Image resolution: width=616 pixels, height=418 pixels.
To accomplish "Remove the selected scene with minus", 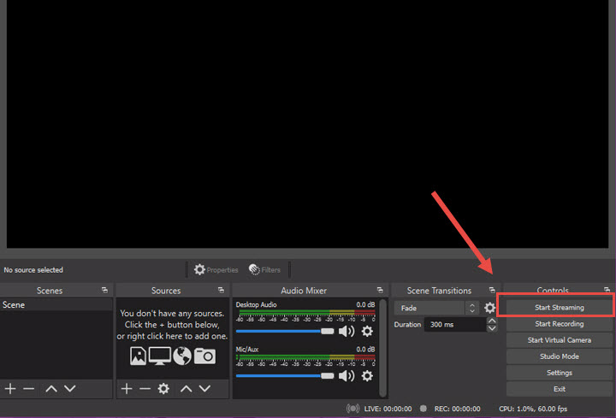I will coord(29,389).
